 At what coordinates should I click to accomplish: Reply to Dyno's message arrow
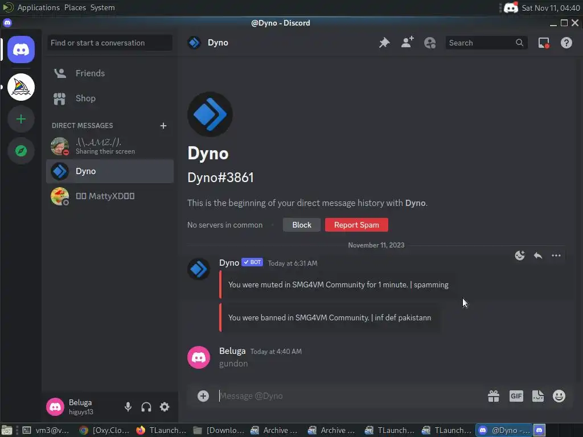(x=537, y=255)
